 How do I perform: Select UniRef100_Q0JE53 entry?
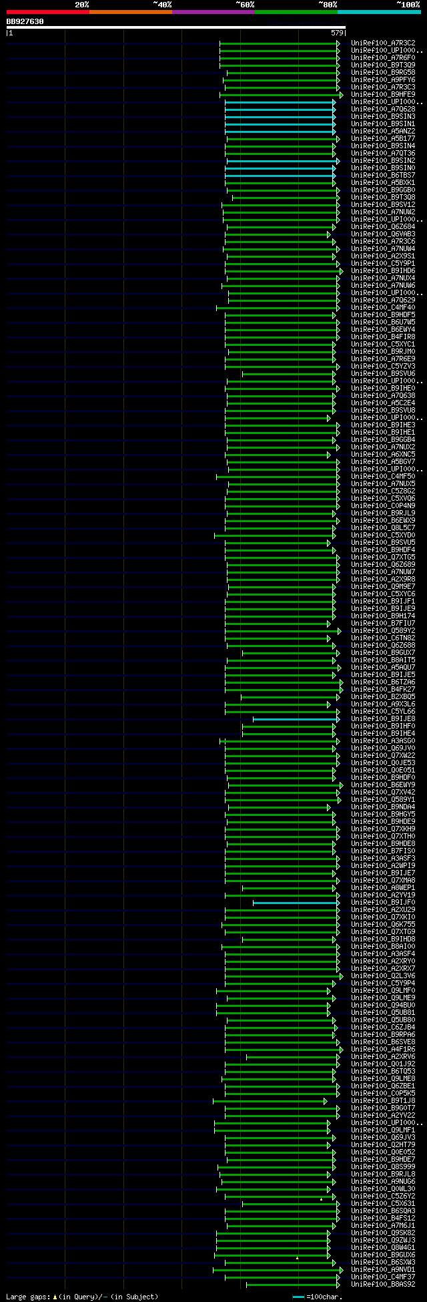pos(383,763)
